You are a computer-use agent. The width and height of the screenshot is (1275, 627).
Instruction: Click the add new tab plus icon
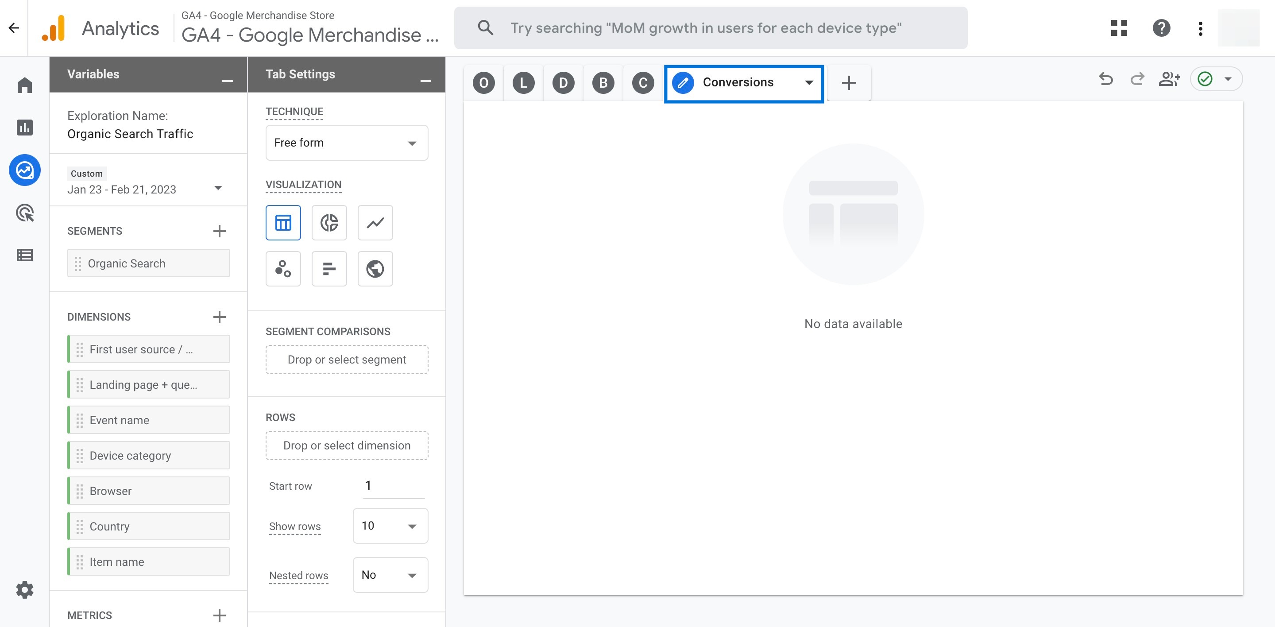(x=849, y=81)
